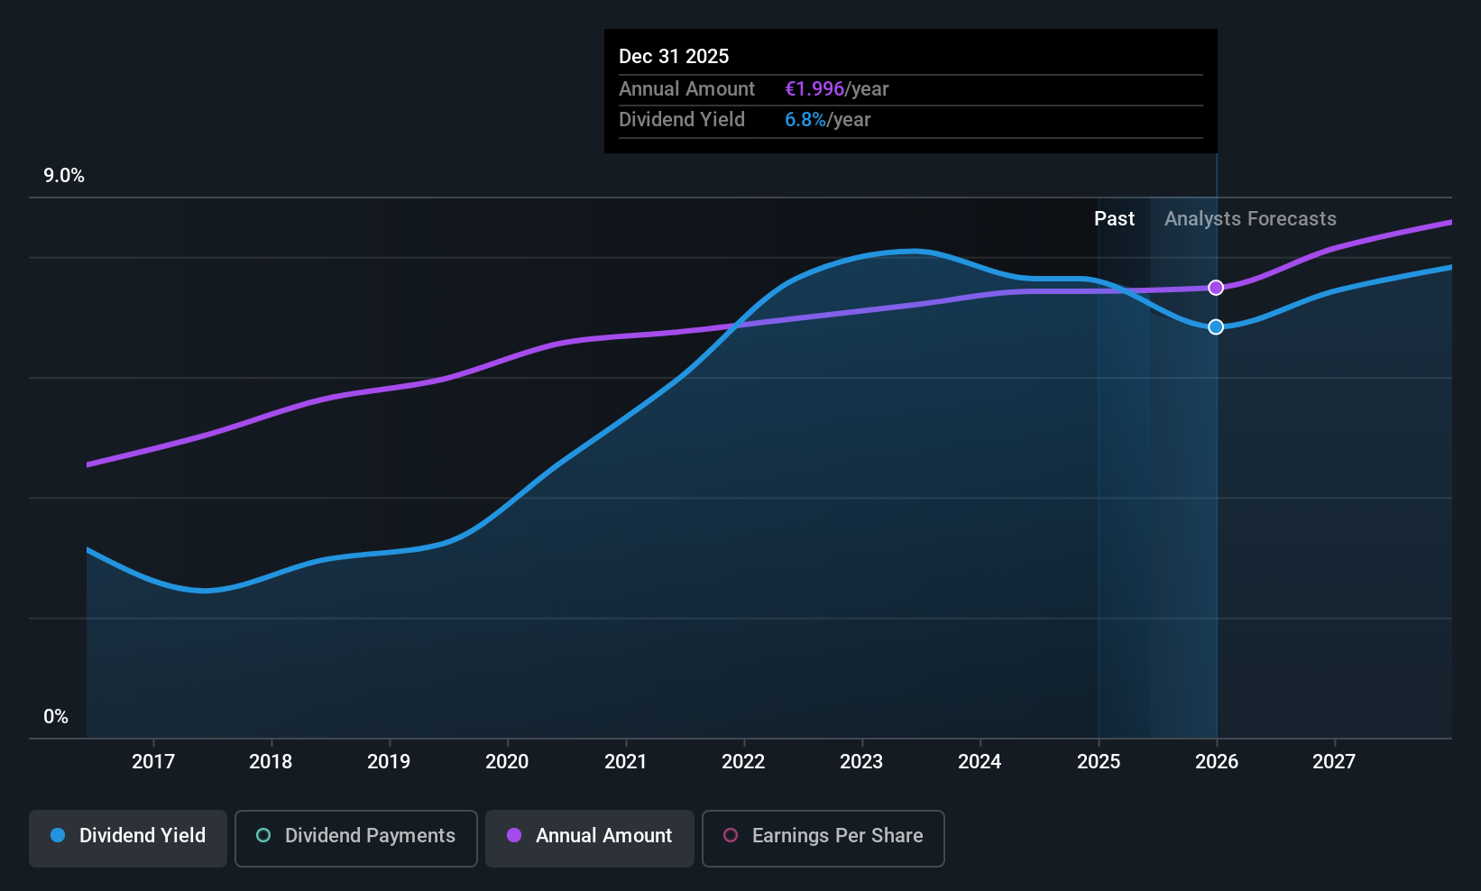The width and height of the screenshot is (1481, 891).
Task: Click the 2017 x-axis label
Action: tap(153, 762)
